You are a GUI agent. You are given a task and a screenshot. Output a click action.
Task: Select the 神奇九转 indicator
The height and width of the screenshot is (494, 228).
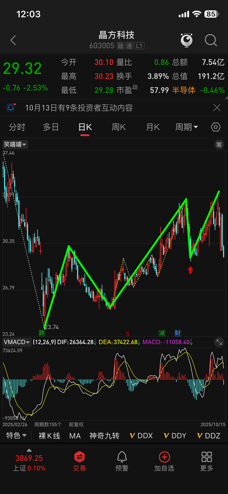click(x=104, y=436)
